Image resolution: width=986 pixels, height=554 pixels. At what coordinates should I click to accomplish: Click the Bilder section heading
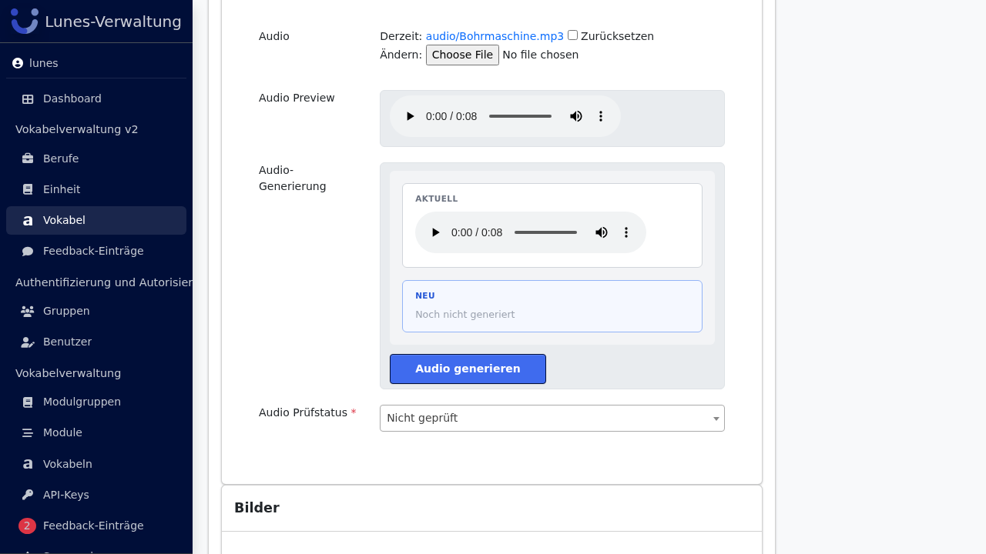(257, 508)
